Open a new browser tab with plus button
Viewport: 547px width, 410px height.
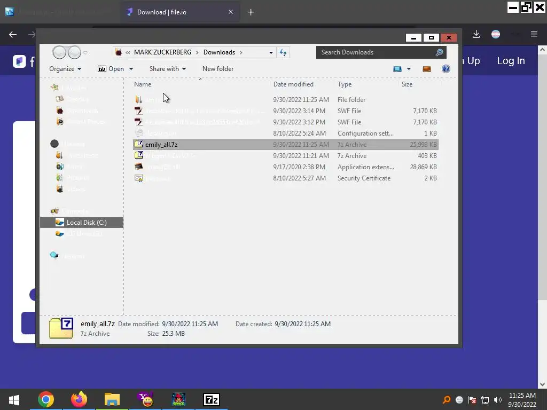[251, 12]
